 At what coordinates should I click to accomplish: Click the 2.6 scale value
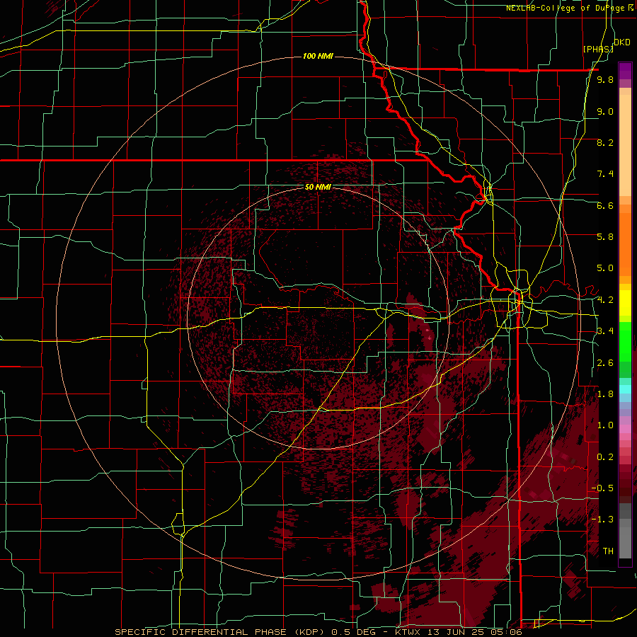(x=605, y=363)
